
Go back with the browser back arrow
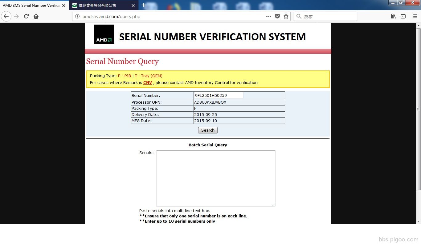tap(6, 16)
